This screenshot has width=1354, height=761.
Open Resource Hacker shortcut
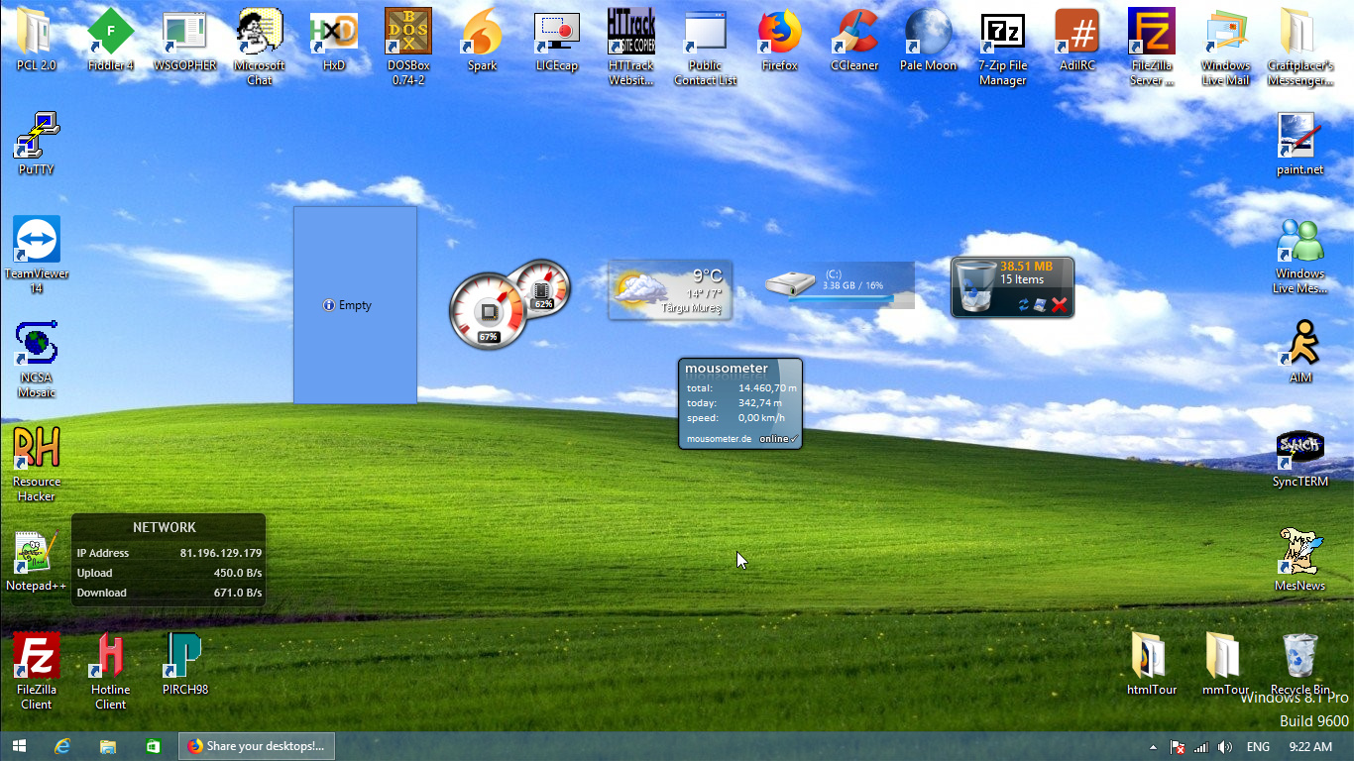click(36, 464)
